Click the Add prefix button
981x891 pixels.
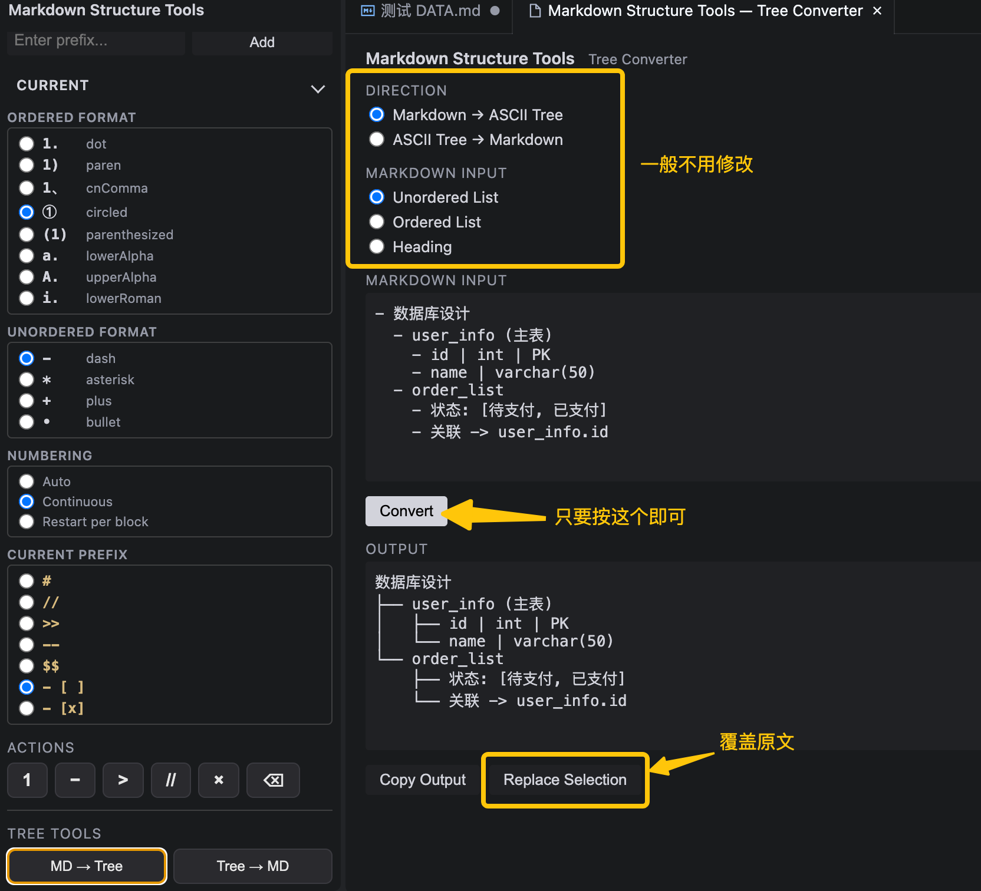point(262,42)
